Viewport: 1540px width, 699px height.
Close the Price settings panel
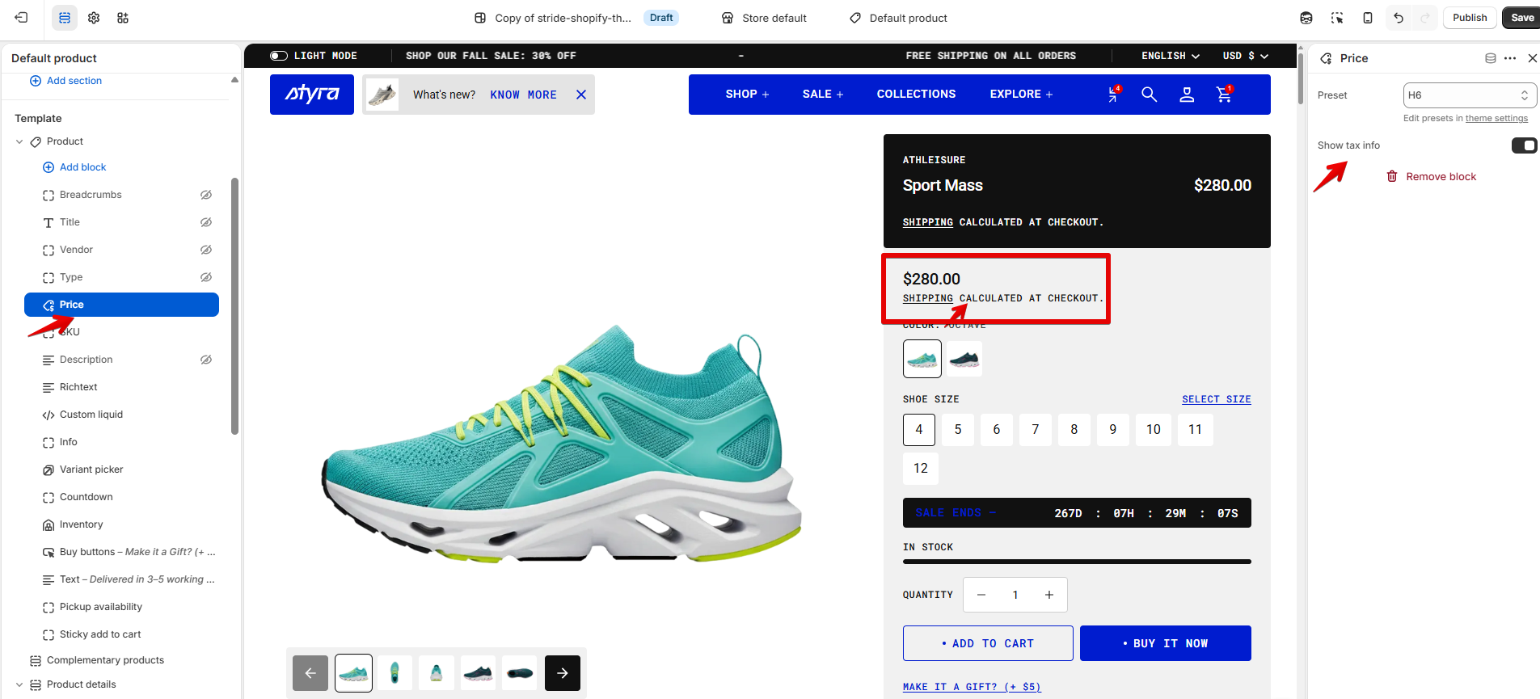1532,58
